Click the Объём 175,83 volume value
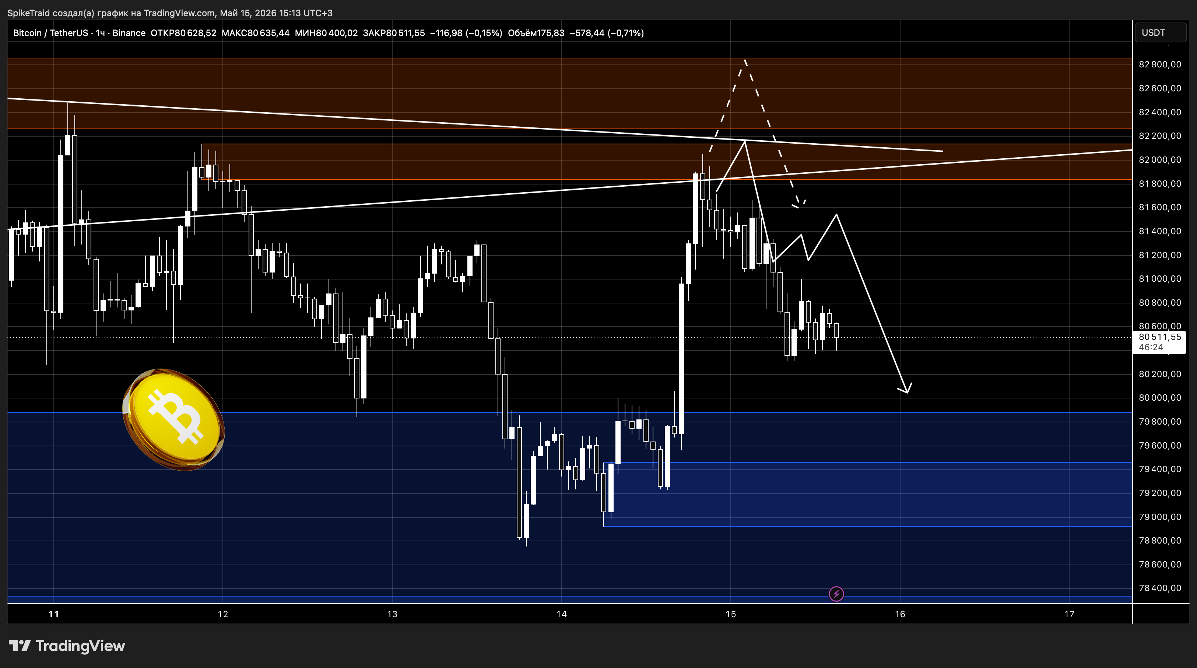 click(536, 33)
